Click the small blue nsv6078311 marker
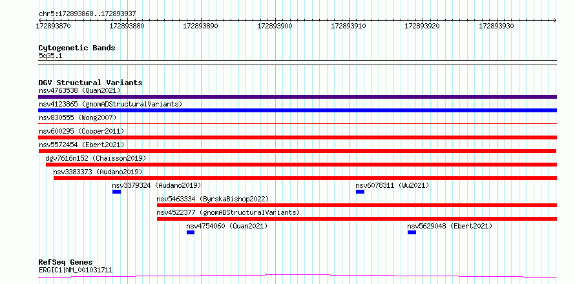 (360, 192)
